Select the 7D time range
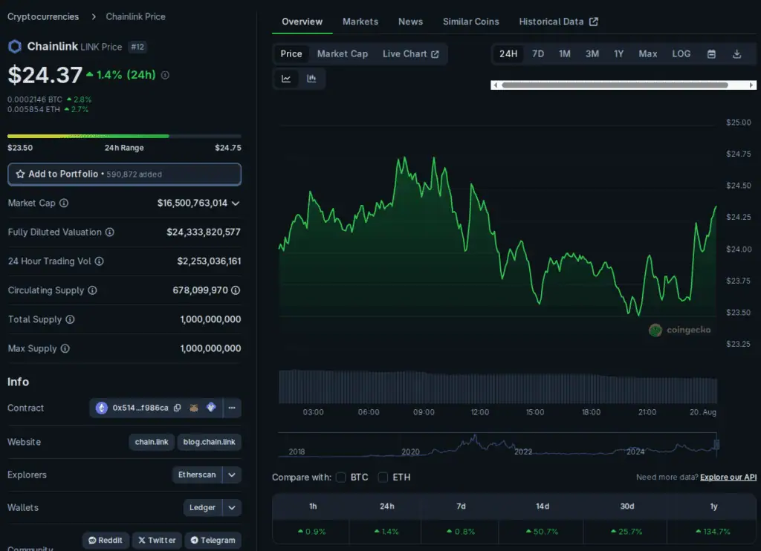The height and width of the screenshot is (551, 761). tap(538, 54)
